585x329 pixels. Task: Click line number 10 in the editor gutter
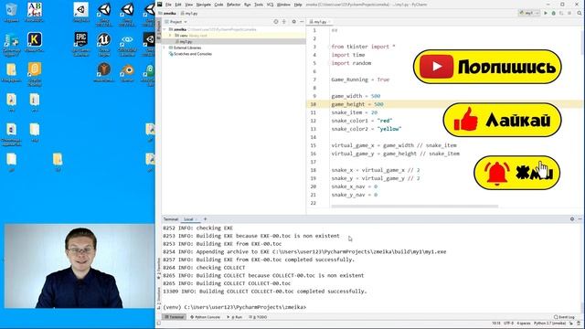(x=313, y=104)
